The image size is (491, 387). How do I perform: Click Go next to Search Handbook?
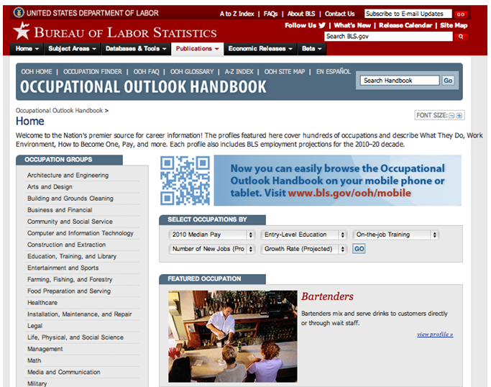[448, 81]
